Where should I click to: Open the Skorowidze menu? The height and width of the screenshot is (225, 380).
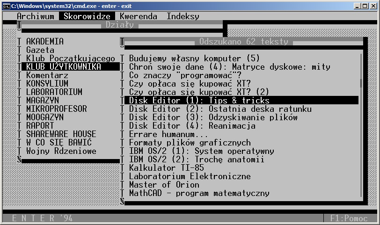click(87, 16)
